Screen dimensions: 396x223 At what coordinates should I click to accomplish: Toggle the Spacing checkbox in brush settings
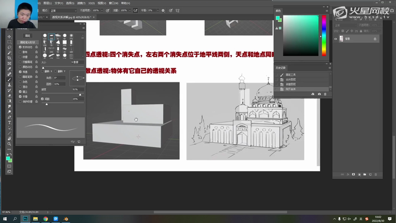point(43,98)
